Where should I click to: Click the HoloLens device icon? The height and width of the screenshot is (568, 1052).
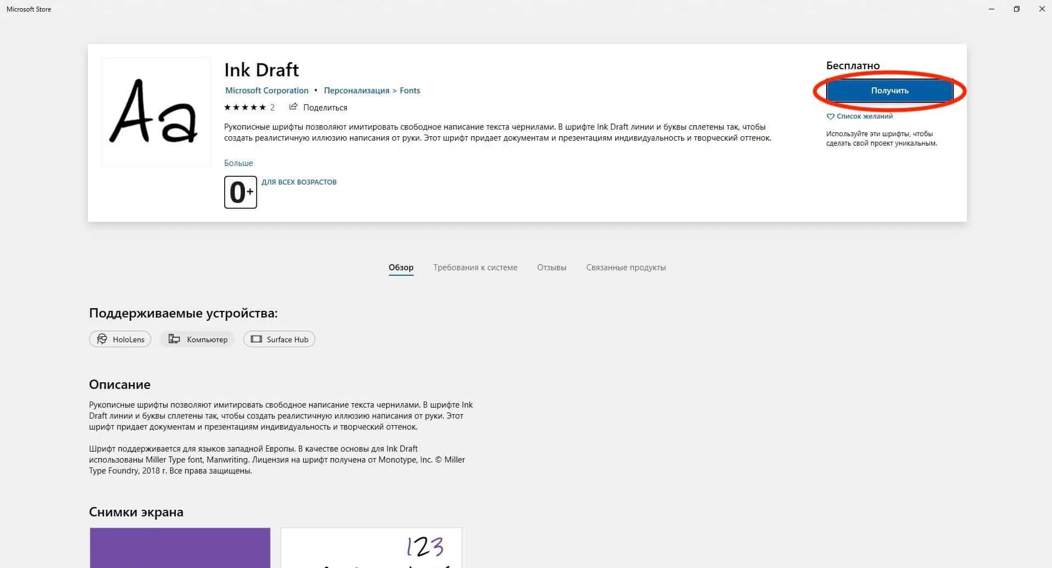[x=102, y=339]
